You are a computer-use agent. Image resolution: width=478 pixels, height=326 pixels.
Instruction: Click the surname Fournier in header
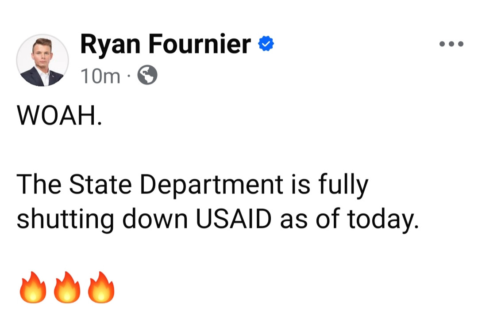(200, 44)
